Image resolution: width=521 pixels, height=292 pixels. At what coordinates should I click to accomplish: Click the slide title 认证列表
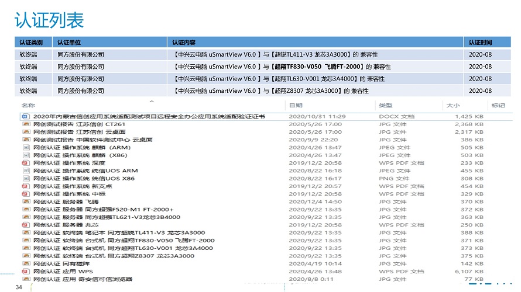(49, 20)
